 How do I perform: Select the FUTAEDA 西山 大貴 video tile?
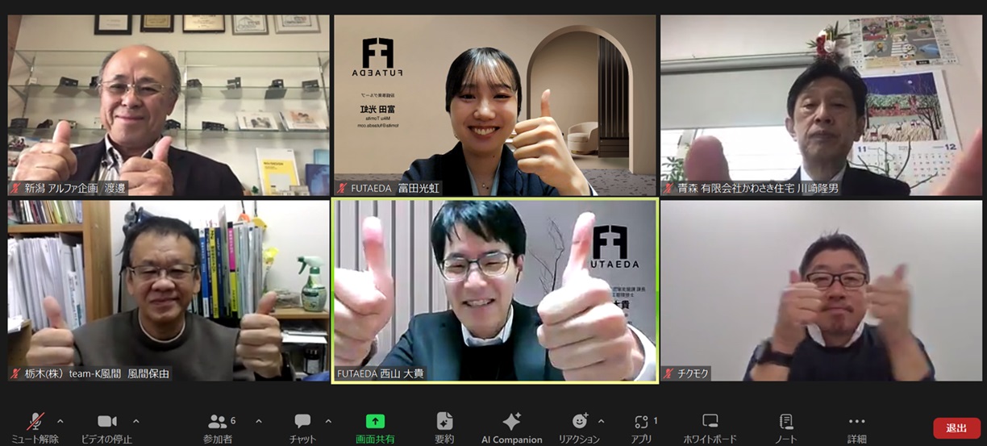[495, 290]
